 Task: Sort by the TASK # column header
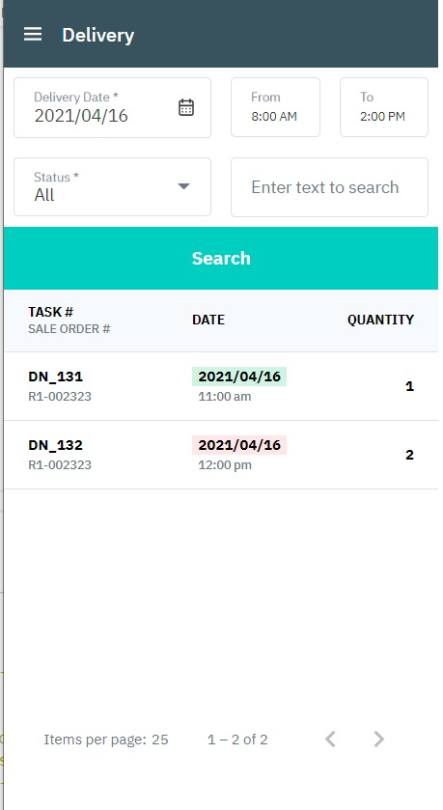50,312
